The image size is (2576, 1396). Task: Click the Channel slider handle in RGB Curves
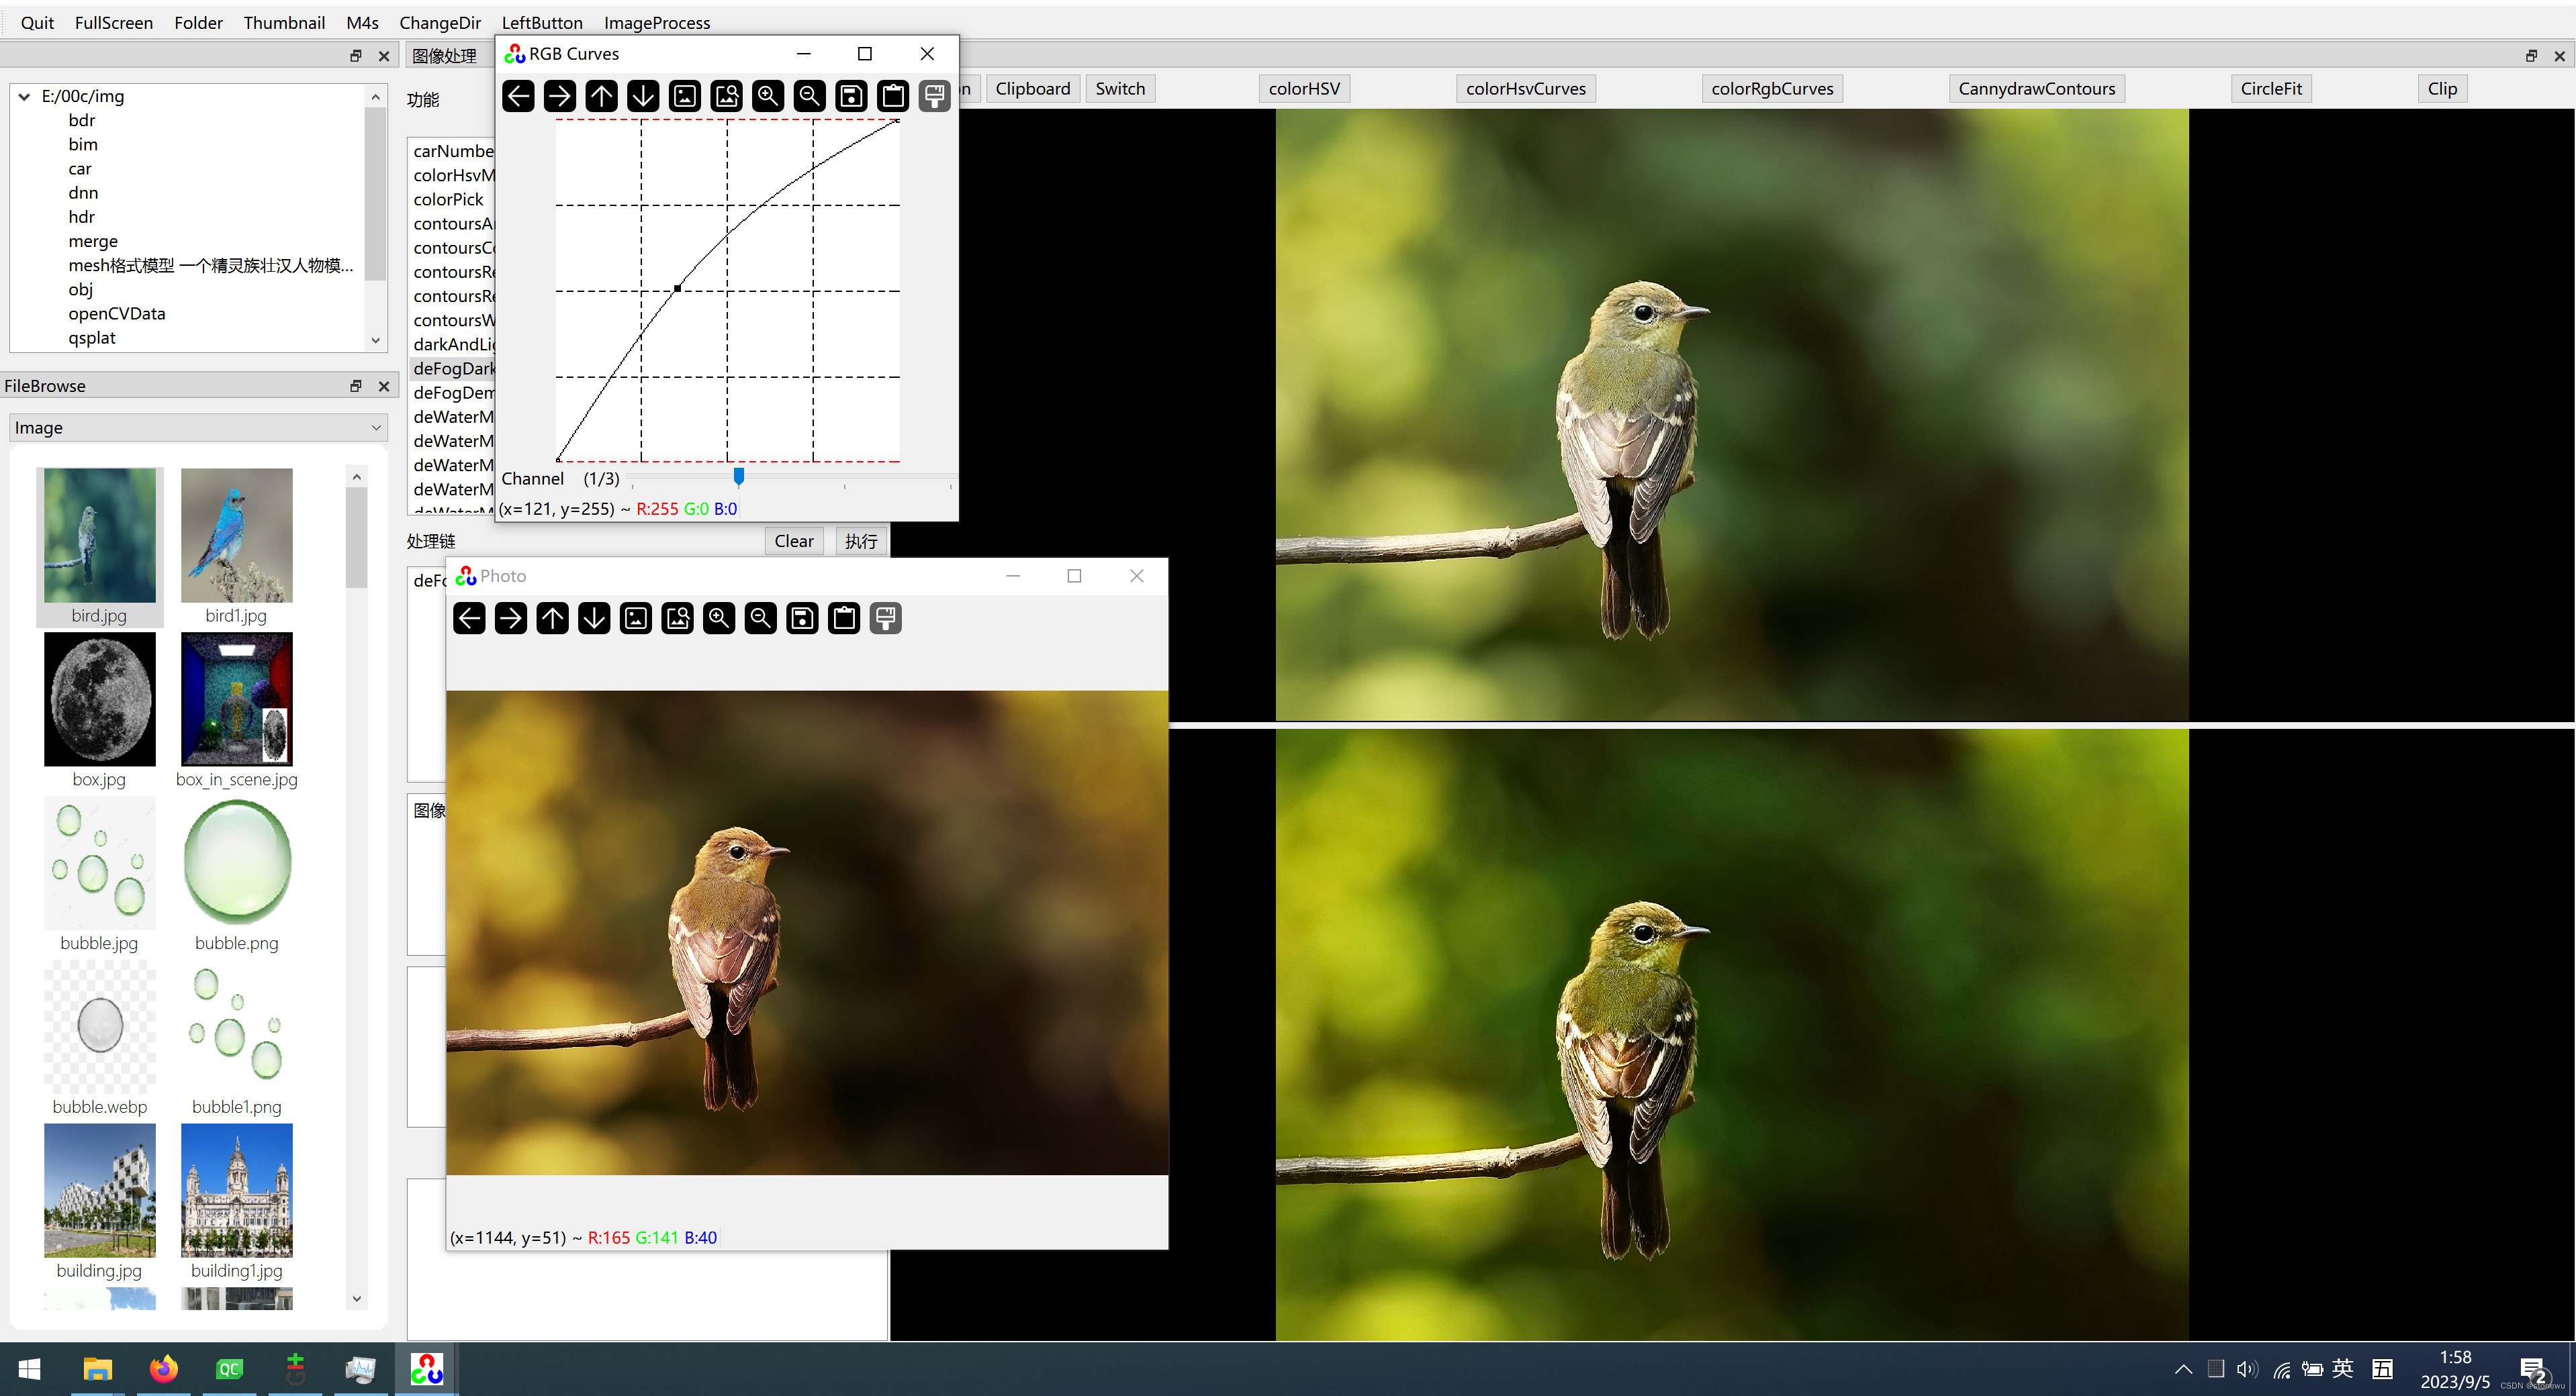click(739, 478)
